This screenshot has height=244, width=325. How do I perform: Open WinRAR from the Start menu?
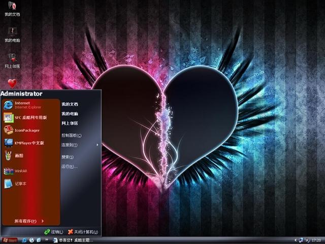tap(30, 171)
